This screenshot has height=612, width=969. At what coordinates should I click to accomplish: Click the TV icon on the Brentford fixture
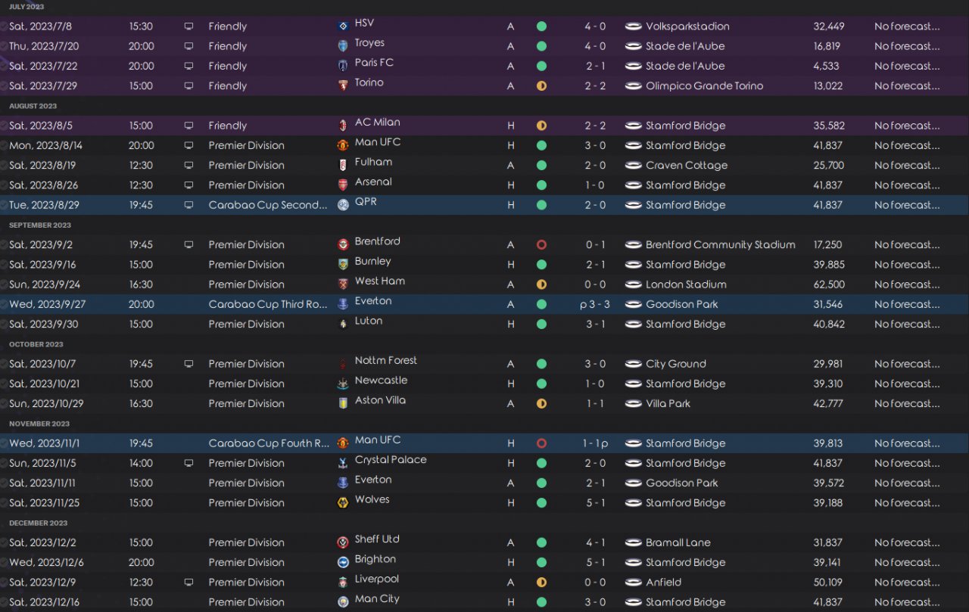189,245
